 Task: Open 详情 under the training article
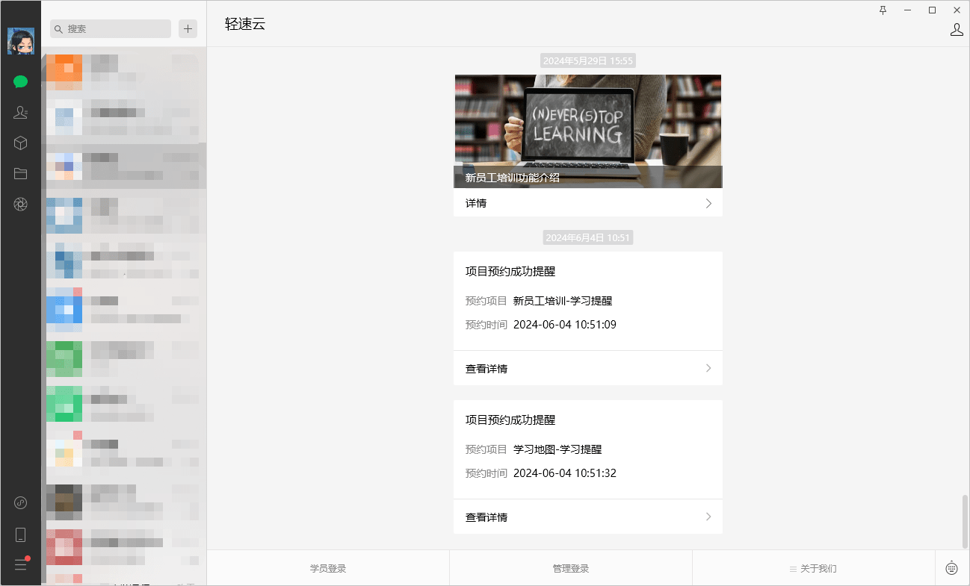pos(587,203)
